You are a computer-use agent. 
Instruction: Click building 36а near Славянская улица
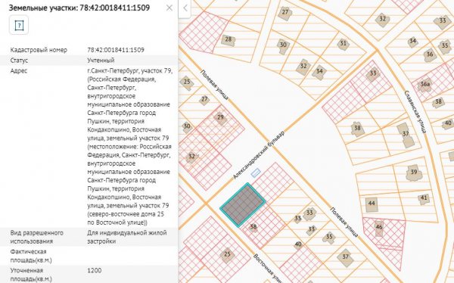point(424,85)
